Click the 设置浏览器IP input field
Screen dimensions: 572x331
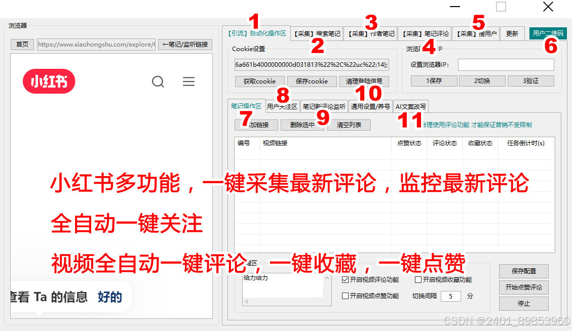coord(506,64)
